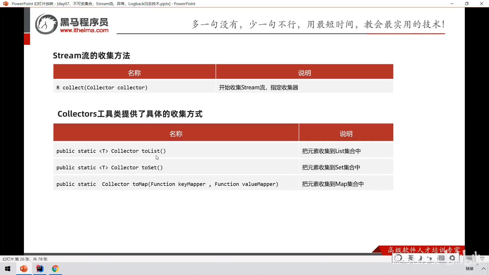
Task: Click the slide show view icon
Action: pos(482,259)
